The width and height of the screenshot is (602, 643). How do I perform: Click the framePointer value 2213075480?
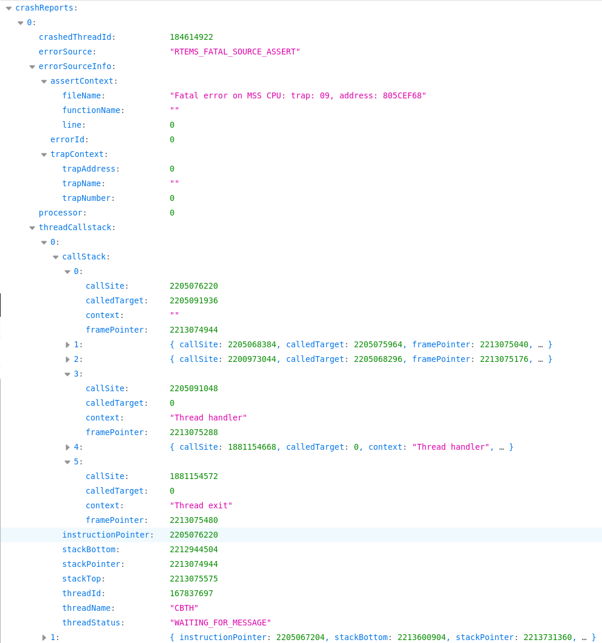193,521
